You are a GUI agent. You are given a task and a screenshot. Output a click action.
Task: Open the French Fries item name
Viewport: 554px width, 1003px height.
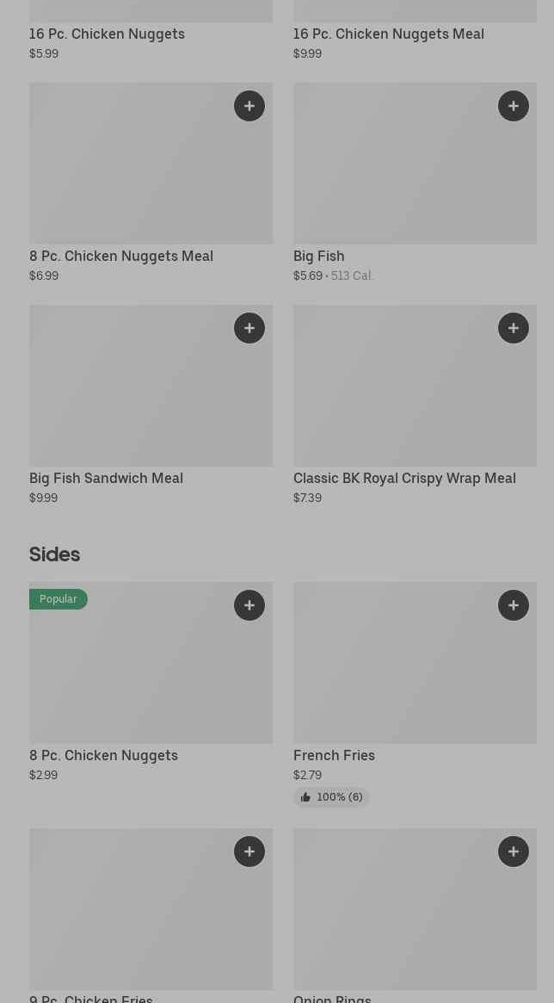(x=334, y=756)
